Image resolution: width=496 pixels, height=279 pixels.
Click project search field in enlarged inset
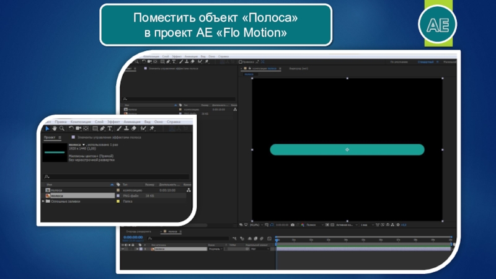116,177
